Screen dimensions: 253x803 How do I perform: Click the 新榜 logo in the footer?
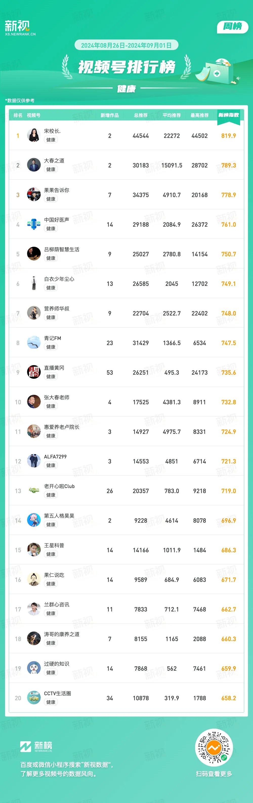coord(36,747)
